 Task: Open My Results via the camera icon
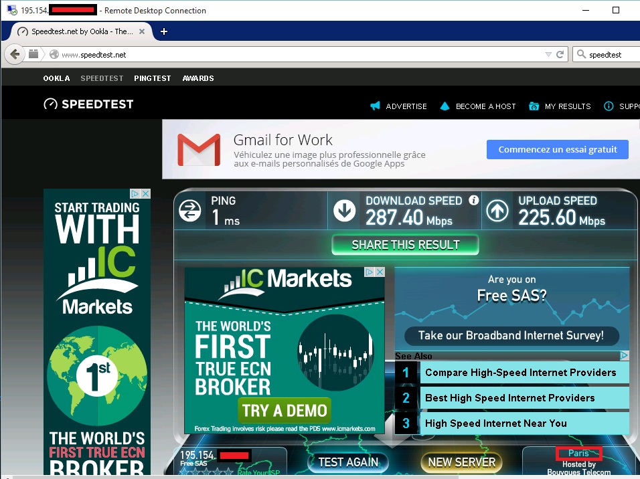coord(534,106)
